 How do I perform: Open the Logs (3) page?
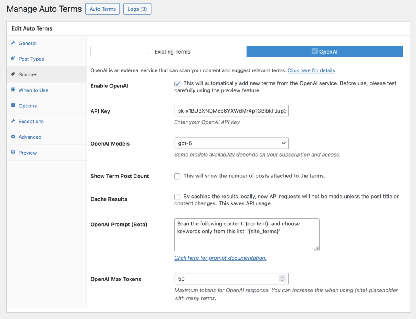pyautogui.click(x=137, y=9)
